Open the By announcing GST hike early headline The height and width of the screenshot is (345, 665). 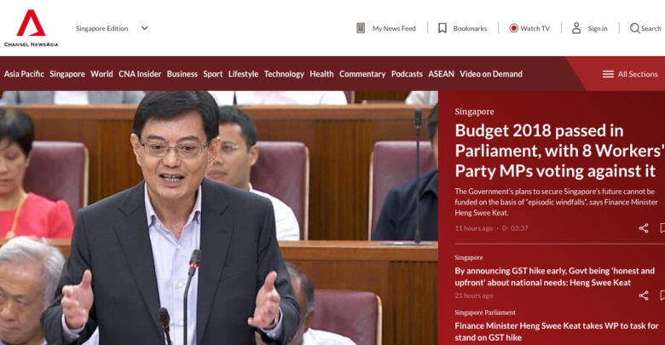point(554,276)
